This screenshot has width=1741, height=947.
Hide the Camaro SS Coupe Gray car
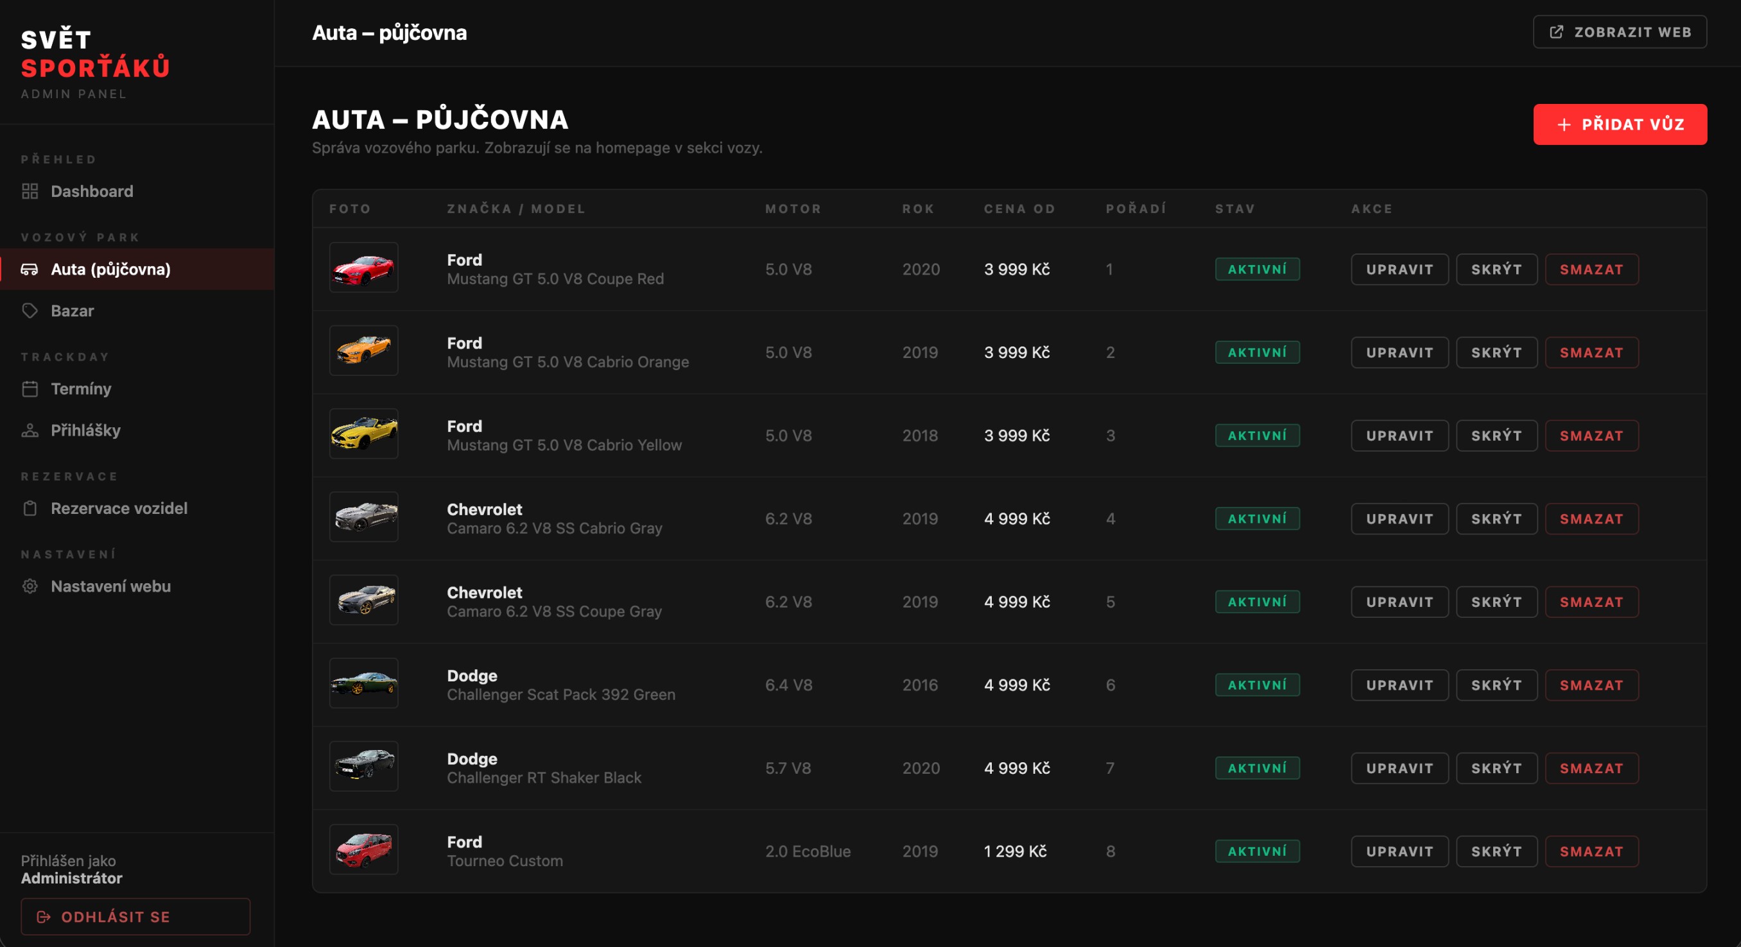pyautogui.click(x=1497, y=602)
